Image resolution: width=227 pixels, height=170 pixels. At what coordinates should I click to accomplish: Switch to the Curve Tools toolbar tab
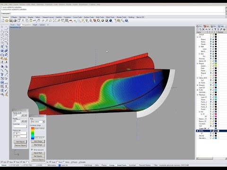78,17
